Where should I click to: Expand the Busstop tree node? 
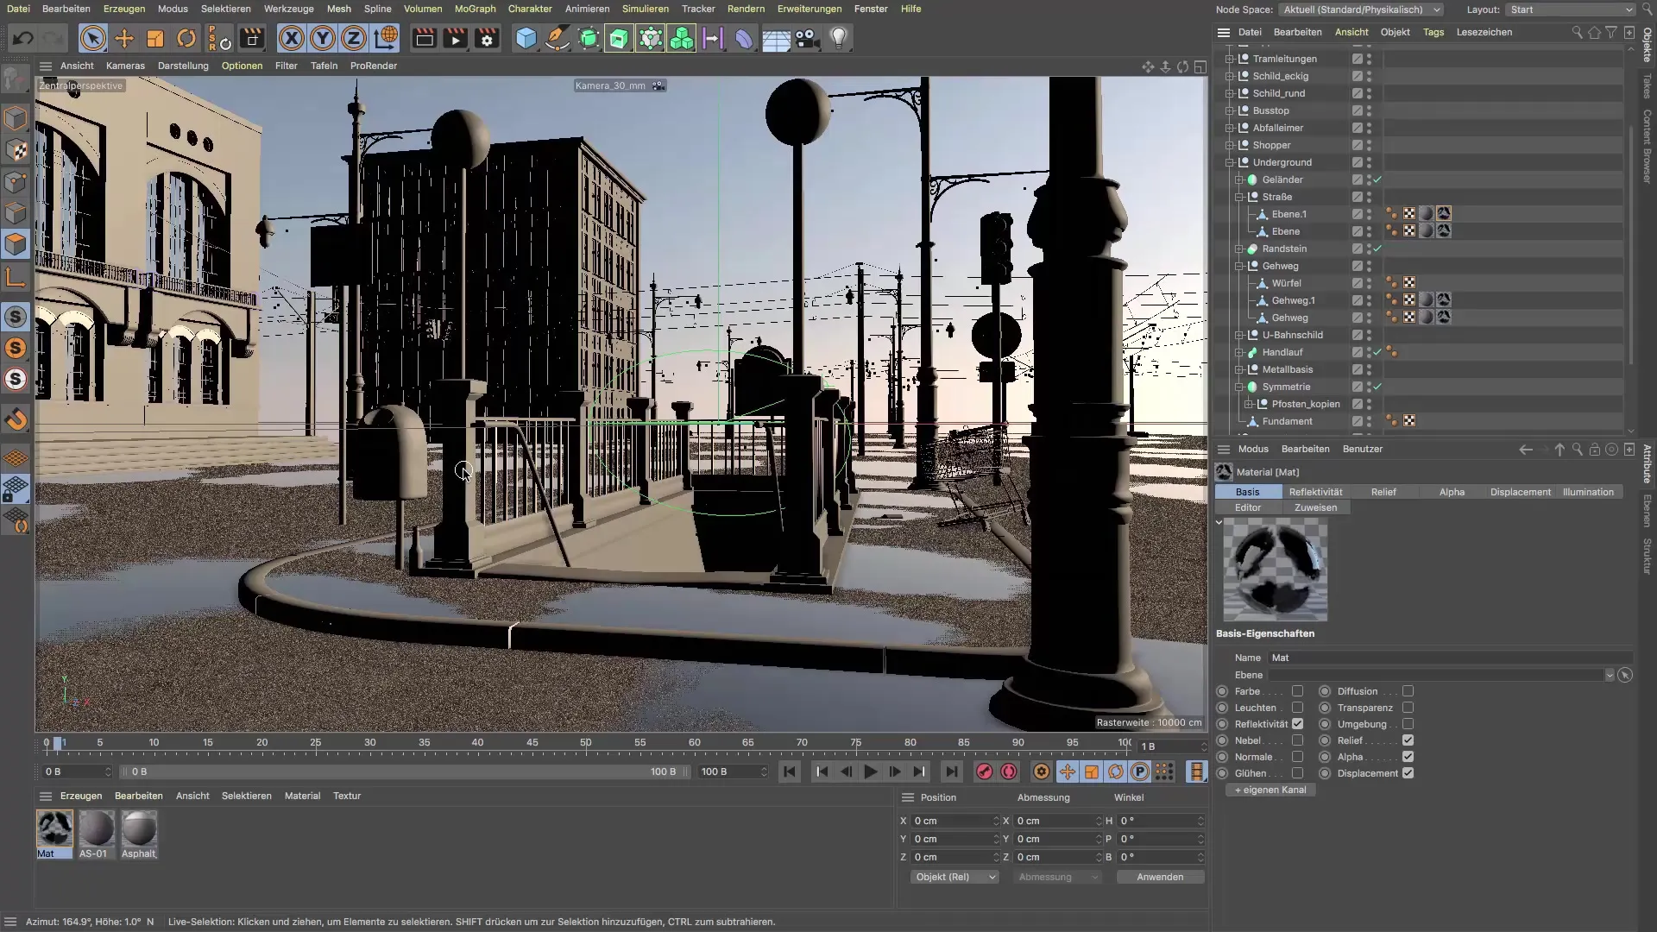[x=1230, y=110]
